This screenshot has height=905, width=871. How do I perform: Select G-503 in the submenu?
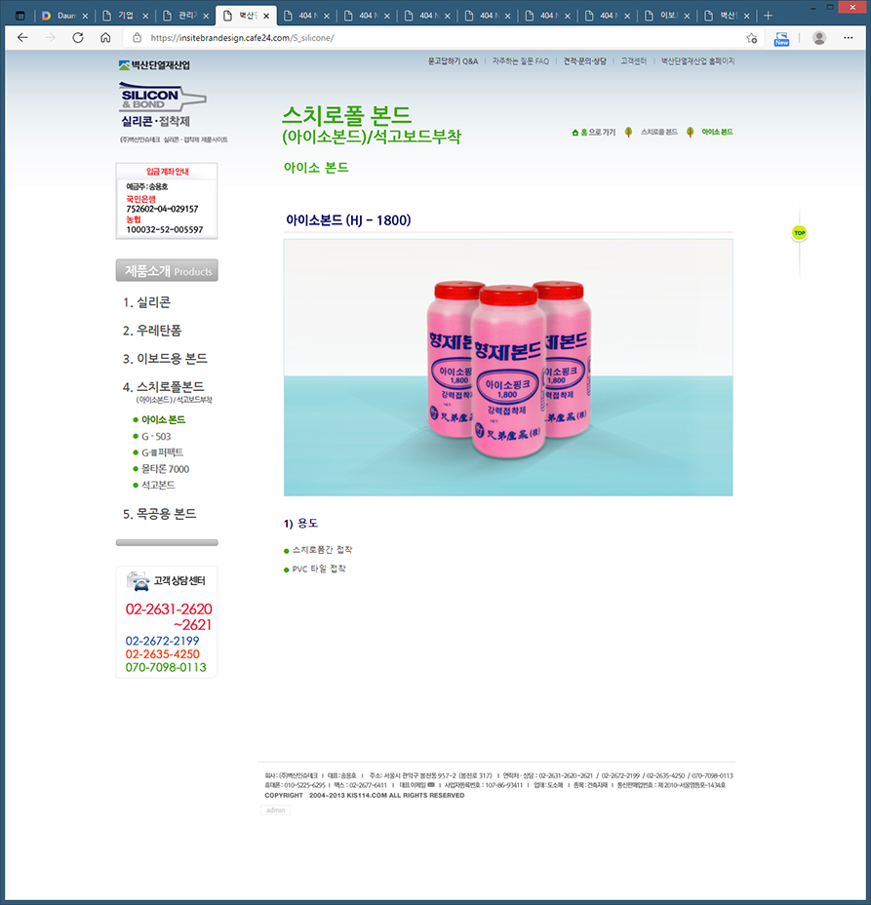[156, 436]
